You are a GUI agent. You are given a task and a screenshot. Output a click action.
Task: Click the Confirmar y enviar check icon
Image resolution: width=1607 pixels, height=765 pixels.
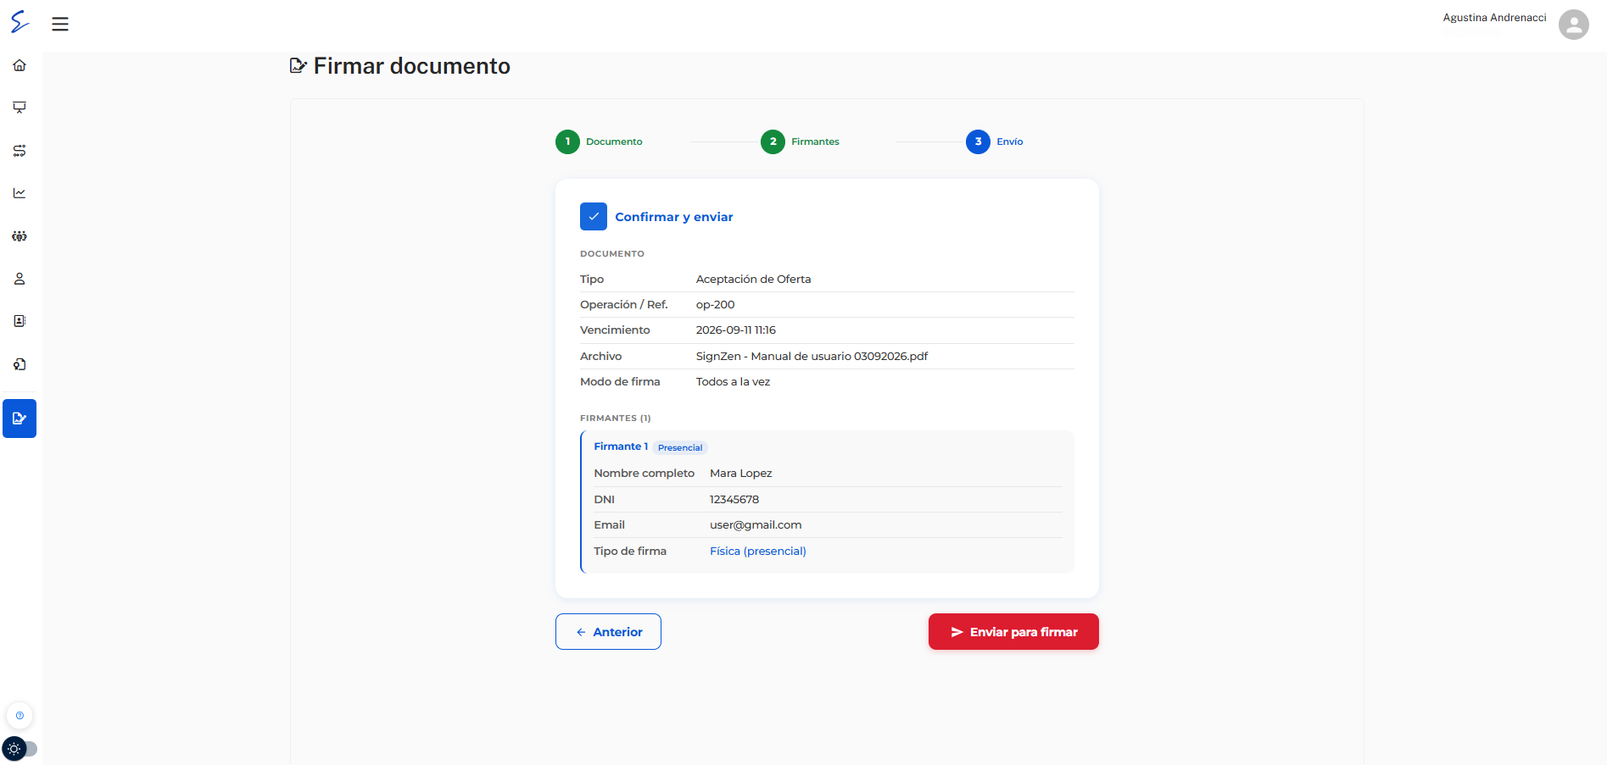594,217
